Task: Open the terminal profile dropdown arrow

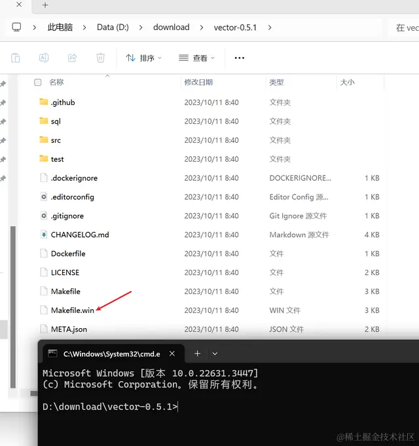Action: [x=215, y=354]
